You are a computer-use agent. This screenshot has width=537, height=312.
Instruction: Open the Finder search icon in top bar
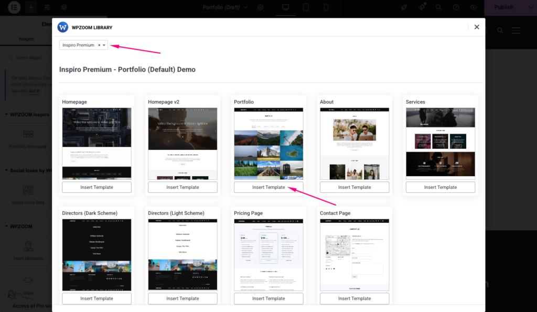(x=438, y=7)
